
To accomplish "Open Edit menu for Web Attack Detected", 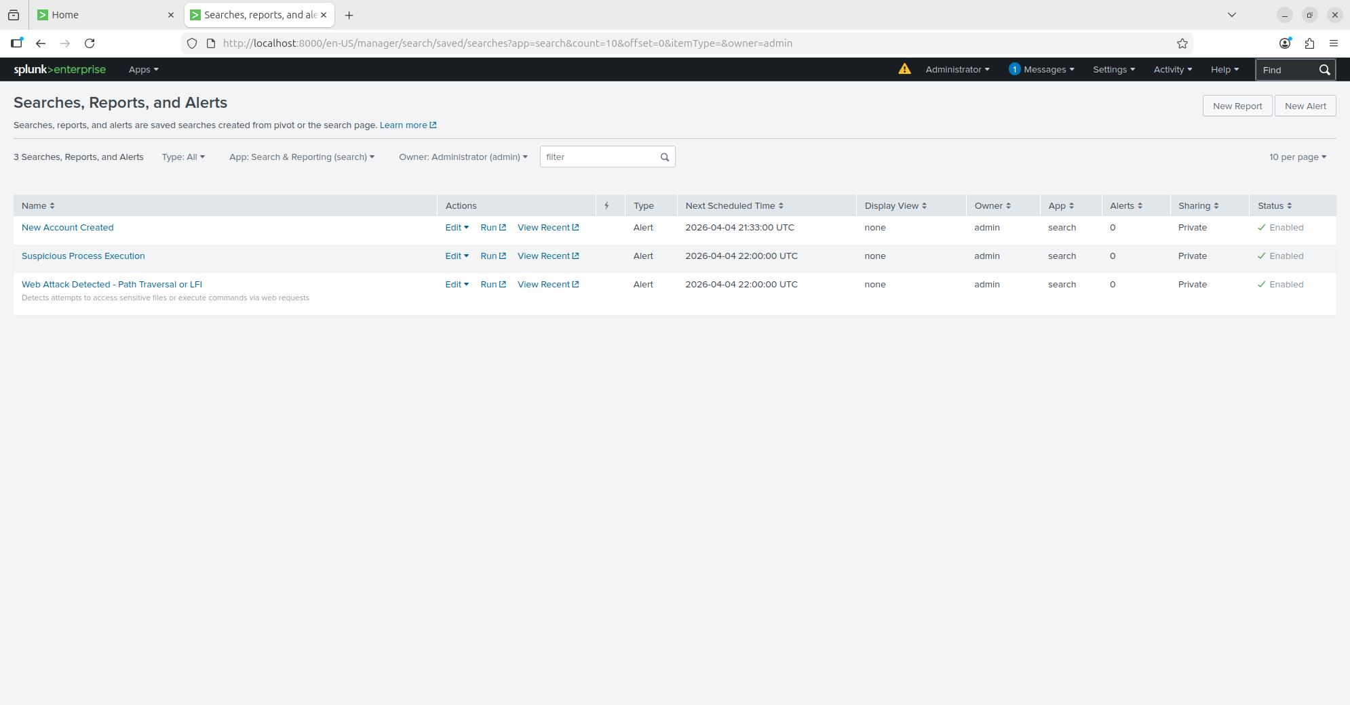I will [457, 285].
